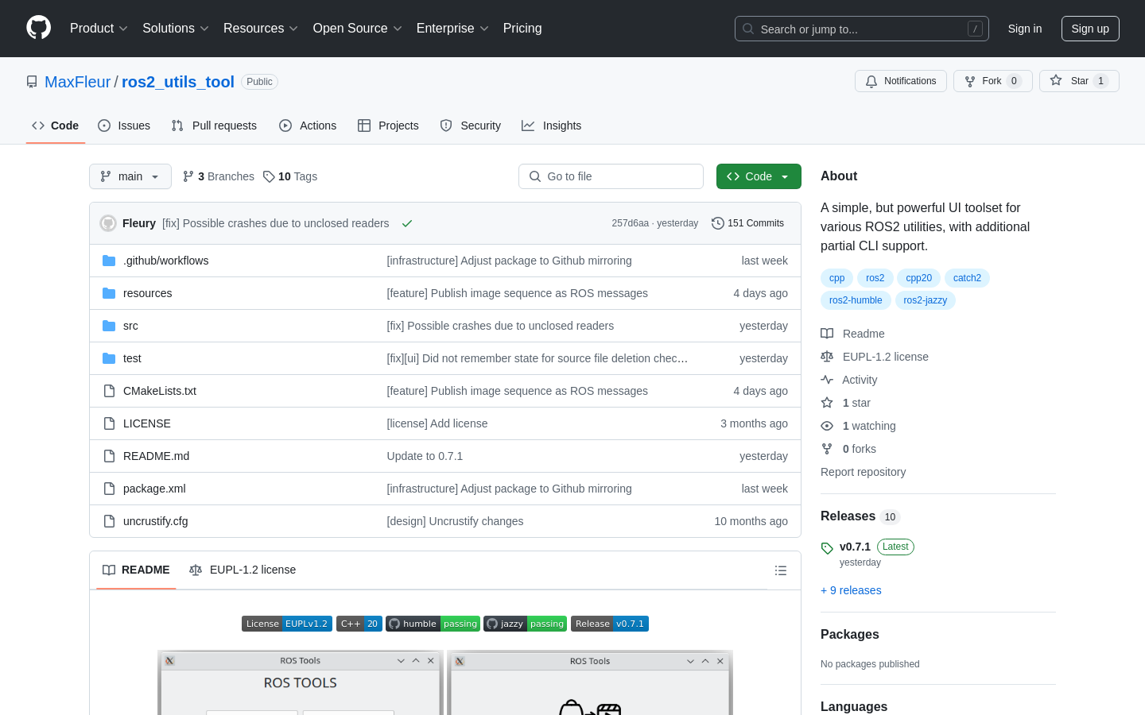The height and width of the screenshot is (715, 1145).
Task: Open commit hash 257d6aa
Action: (631, 223)
